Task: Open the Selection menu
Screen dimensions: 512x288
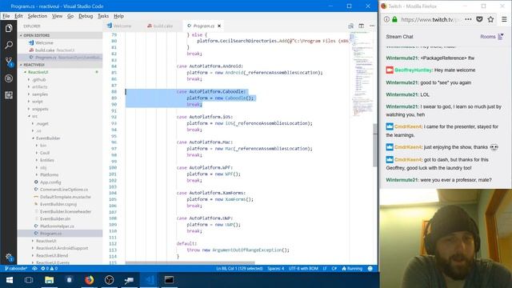Action: pos(38,16)
